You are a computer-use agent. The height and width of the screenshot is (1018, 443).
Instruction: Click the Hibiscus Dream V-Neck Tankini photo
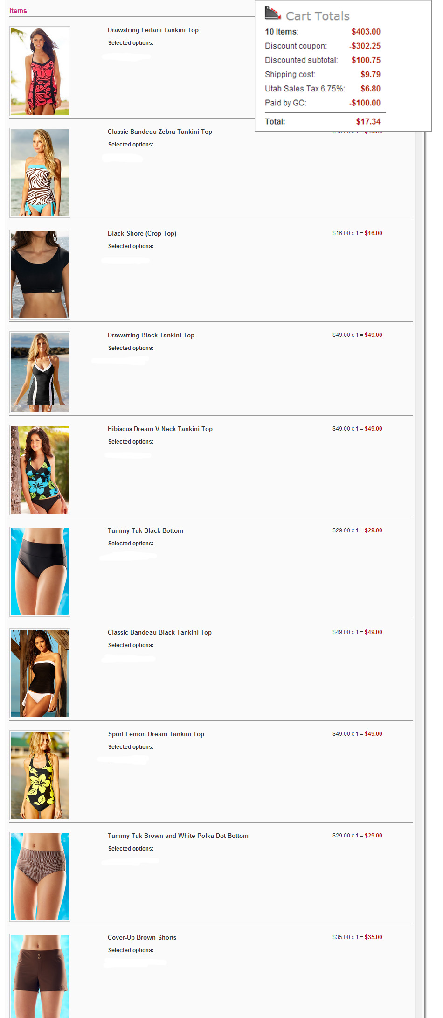(x=40, y=470)
